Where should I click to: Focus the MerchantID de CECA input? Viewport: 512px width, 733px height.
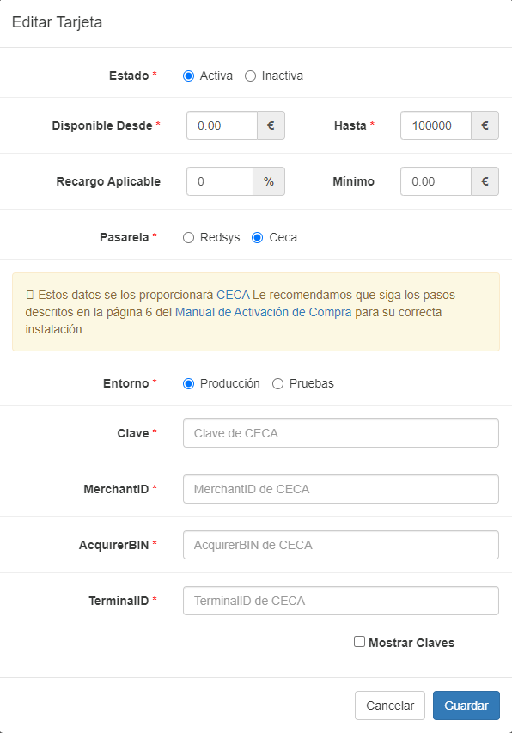pyautogui.click(x=340, y=488)
